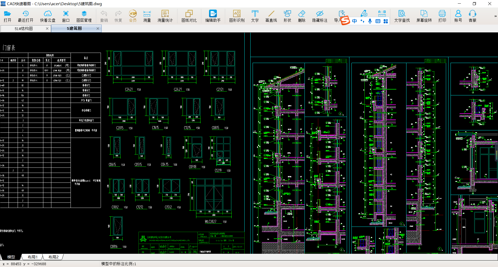The height and width of the screenshot is (267, 498).
Task: Open the 窗口 window tool
Action: tap(66, 16)
